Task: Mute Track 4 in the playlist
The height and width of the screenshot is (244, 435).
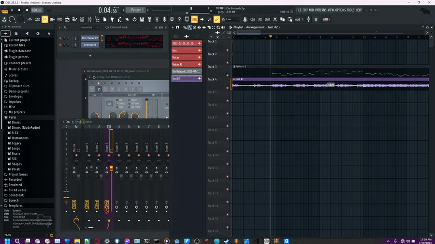Action: click(228, 88)
